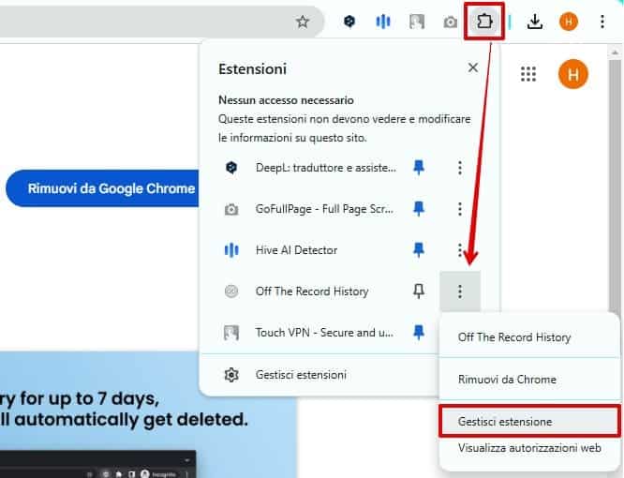Open the Downloads icon in toolbar
Screen dimensions: 624x478
[x=535, y=22]
